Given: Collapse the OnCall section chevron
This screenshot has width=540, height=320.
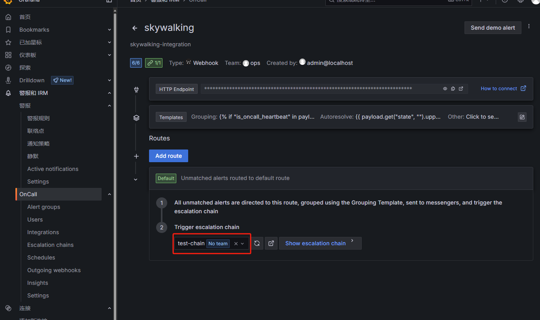Looking at the screenshot, I should pos(110,194).
